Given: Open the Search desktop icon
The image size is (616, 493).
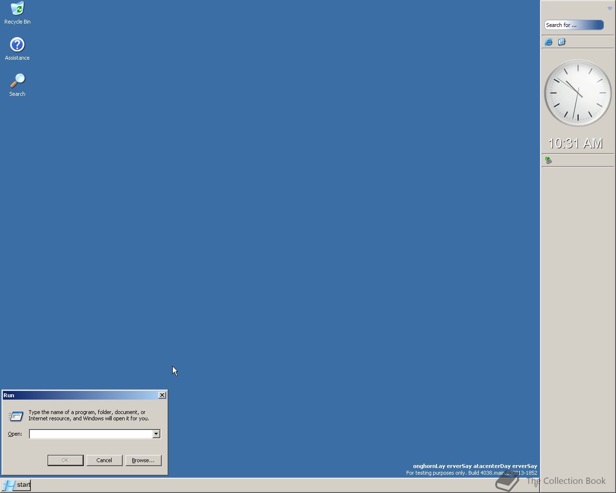Looking at the screenshot, I should coord(17,85).
